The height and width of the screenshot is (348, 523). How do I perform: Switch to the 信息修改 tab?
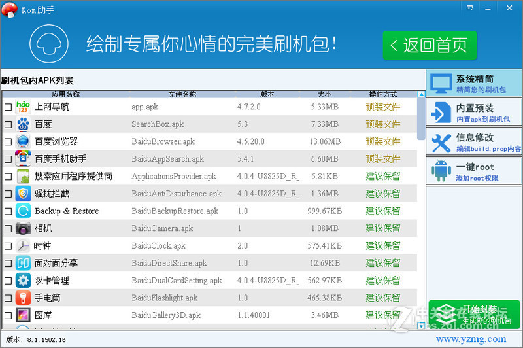474,142
